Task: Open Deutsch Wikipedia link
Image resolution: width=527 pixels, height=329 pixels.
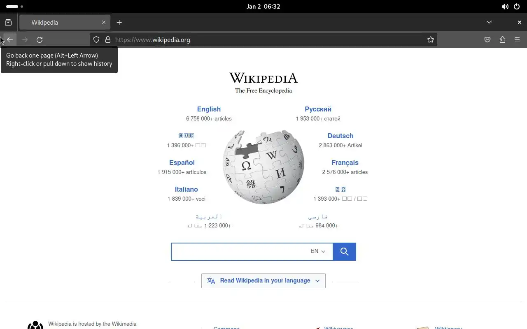Action: tap(340, 136)
